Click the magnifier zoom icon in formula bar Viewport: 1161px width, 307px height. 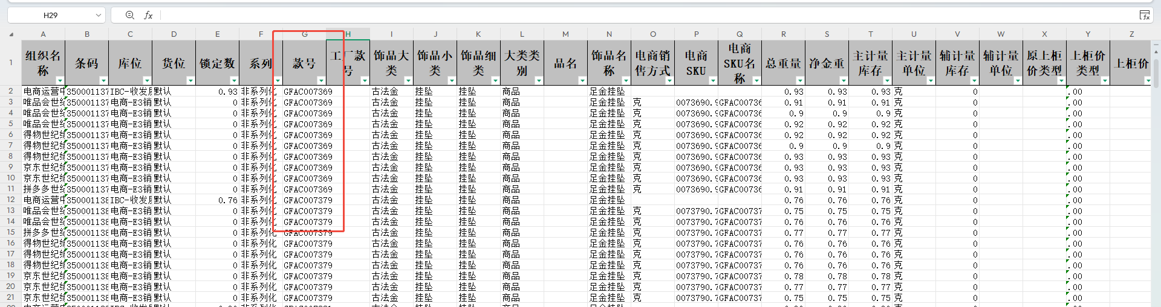tap(130, 15)
